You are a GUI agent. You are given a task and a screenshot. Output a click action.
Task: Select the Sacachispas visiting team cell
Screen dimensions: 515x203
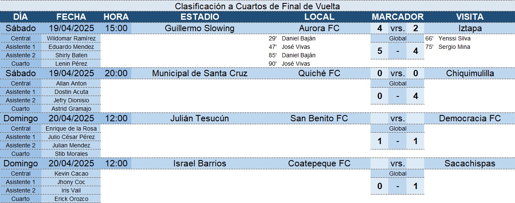[x=470, y=163]
